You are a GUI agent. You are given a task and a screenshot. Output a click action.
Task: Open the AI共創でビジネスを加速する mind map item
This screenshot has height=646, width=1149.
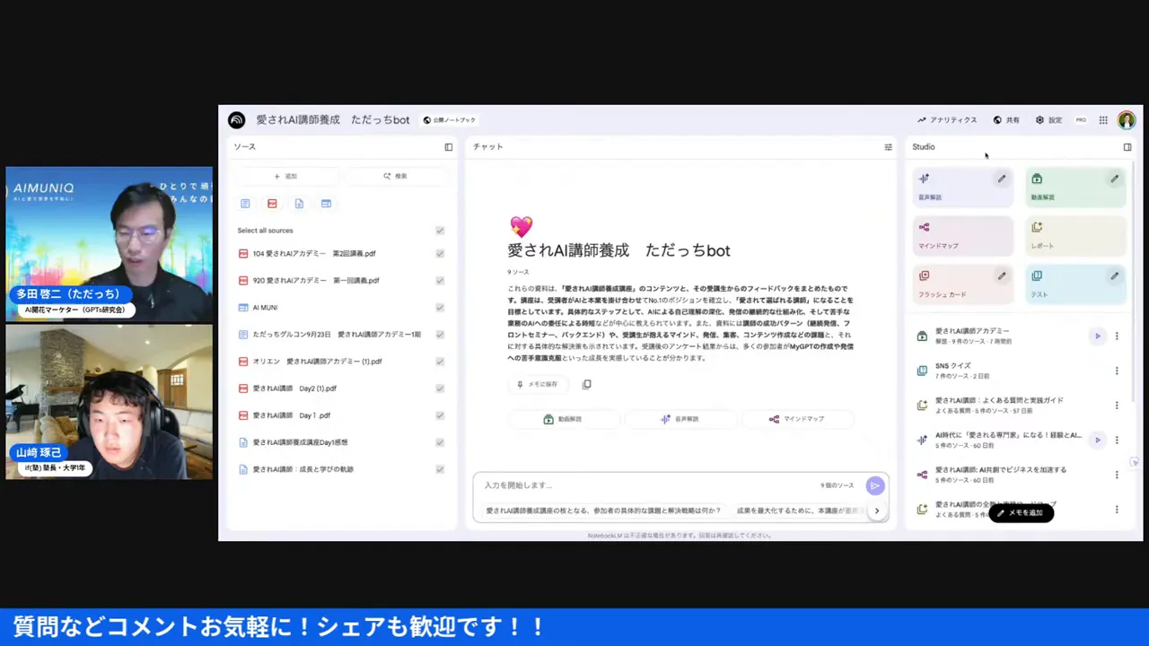tap(1005, 475)
